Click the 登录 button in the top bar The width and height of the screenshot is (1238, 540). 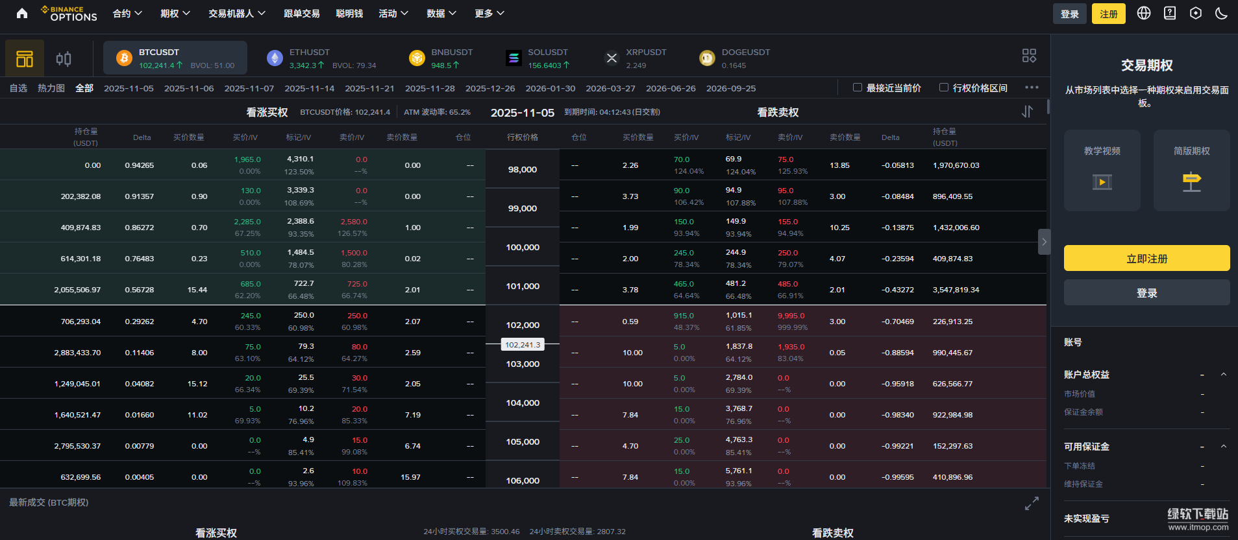click(1069, 14)
